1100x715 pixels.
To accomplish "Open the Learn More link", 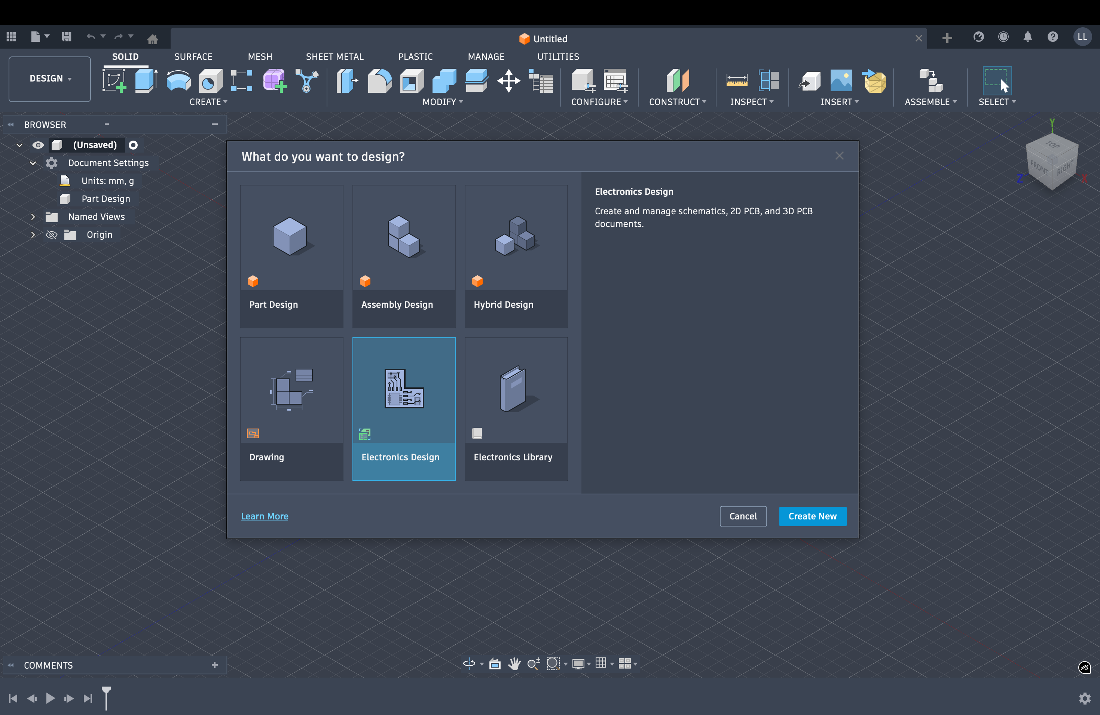I will click(x=265, y=516).
